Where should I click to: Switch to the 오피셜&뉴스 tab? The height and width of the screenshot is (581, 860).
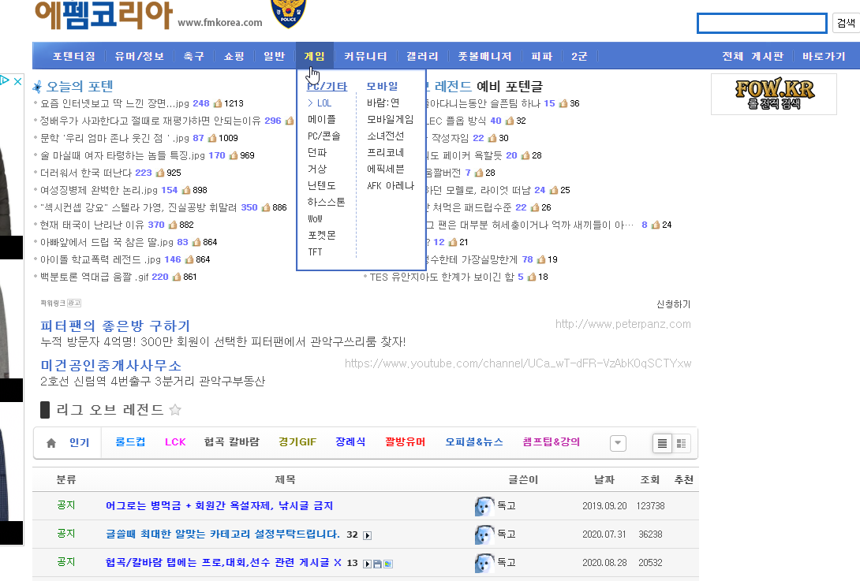474,441
